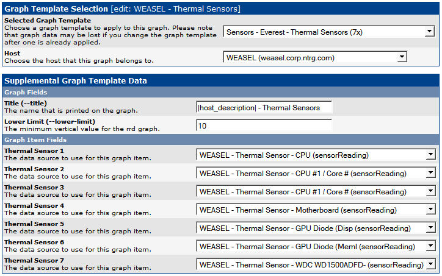Screen dimensions: 442x276
Task: Click the "Thermal Sensor 7" row label
Action: [34, 260]
